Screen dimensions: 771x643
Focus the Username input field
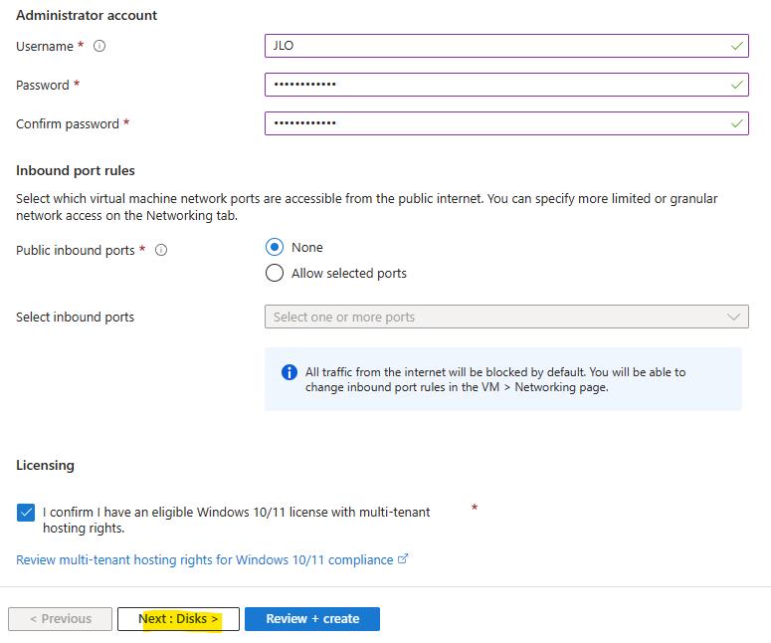(506, 46)
